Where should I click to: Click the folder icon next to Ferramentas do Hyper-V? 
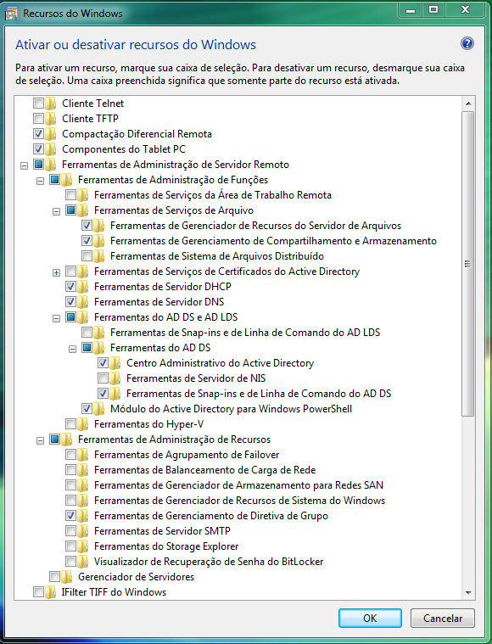[83, 424]
